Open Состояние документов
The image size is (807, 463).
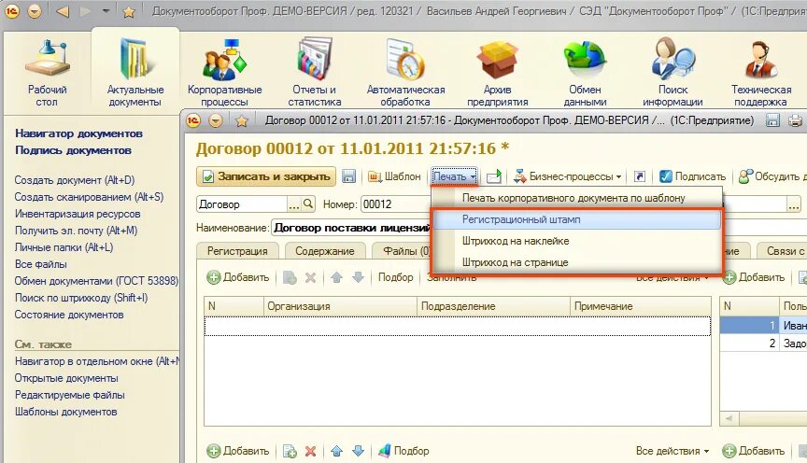click(x=69, y=315)
